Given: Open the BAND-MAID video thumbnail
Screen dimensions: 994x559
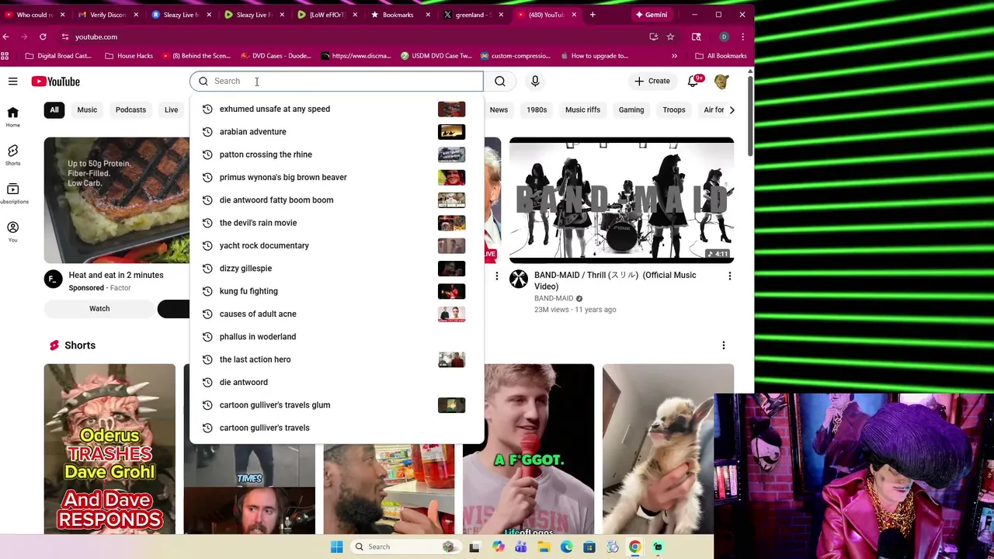Looking at the screenshot, I should click(621, 200).
